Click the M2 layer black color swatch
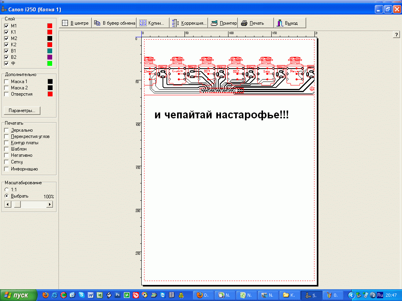Image resolution: width=402 pixels, height=301 pixels. [x=50, y=38]
